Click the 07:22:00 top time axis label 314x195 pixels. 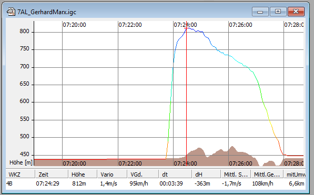(130, 25)
